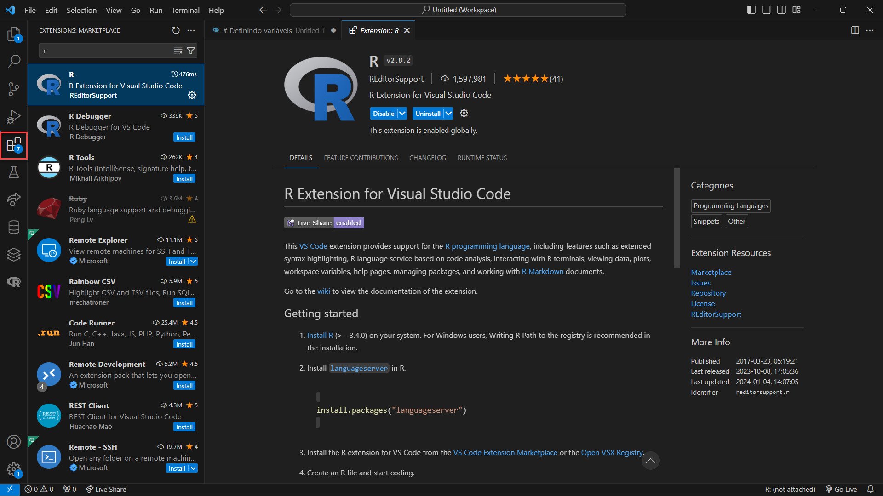Click R: (not attached) status item
This screenshot has height=496, width=883.
tap(790, 490)
